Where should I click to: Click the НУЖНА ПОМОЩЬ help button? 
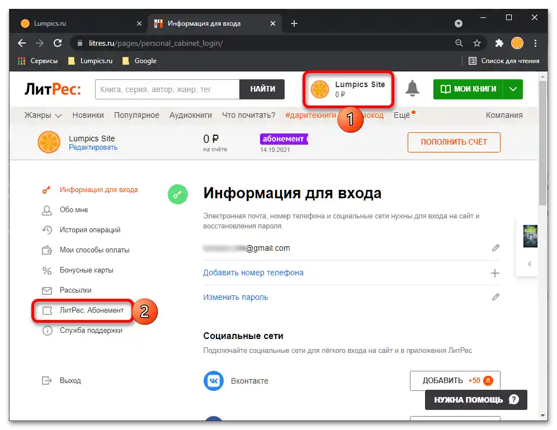click(x=476, y=400)
